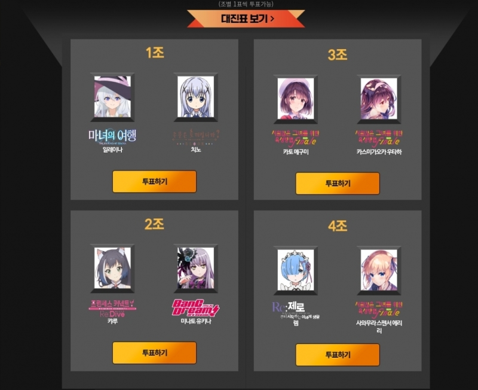Select the 치노 character portrait

point(196,97)
